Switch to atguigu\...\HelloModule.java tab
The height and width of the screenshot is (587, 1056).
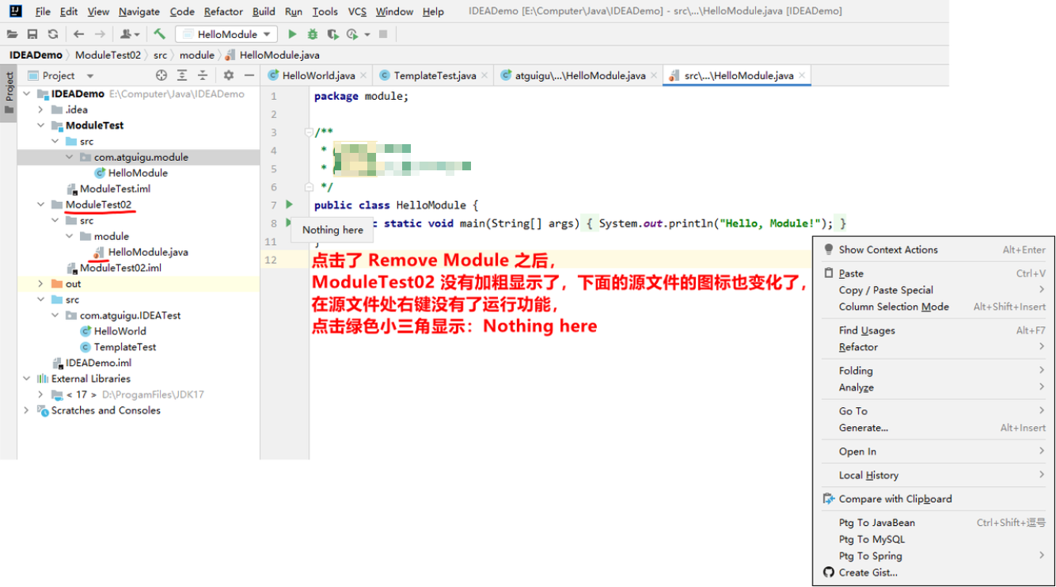[x=579, y=75]
